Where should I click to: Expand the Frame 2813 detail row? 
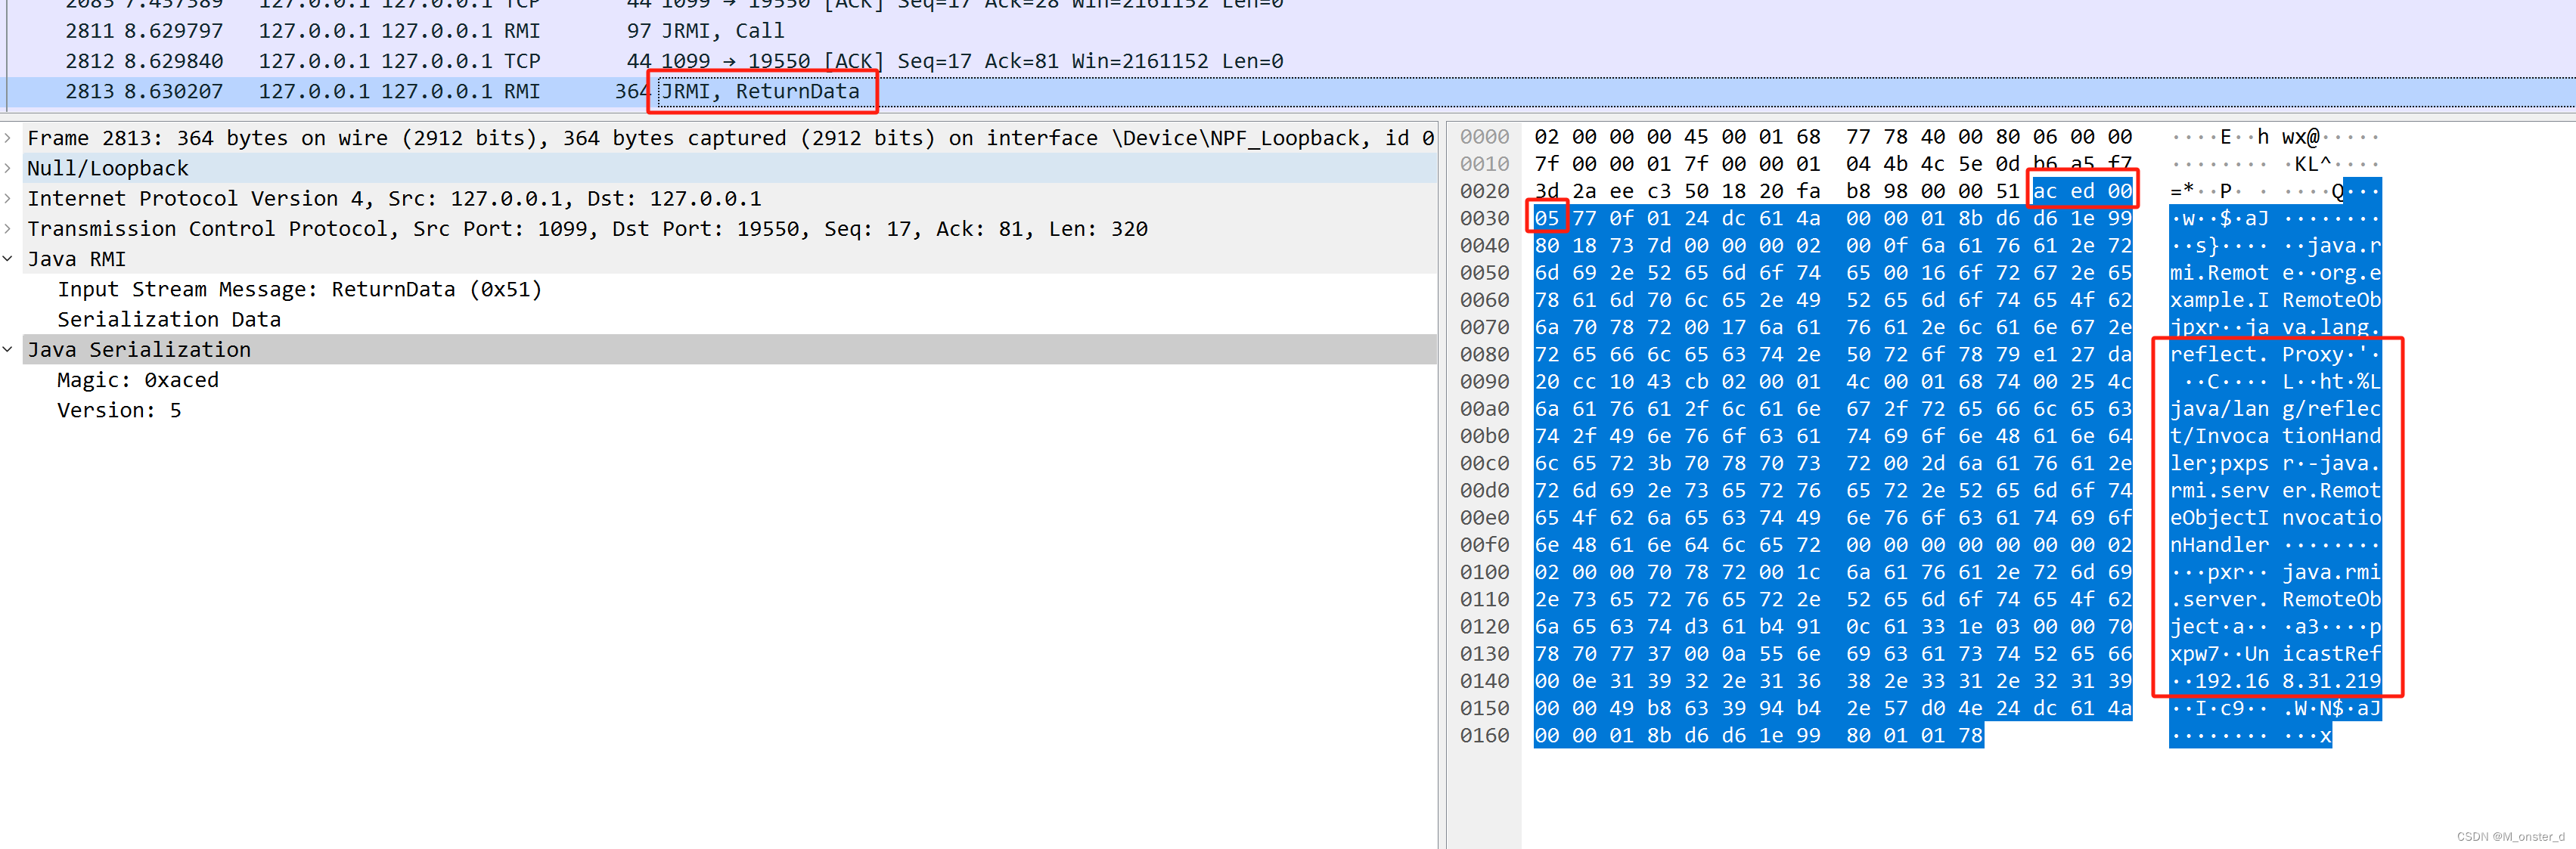pos(8,138)
